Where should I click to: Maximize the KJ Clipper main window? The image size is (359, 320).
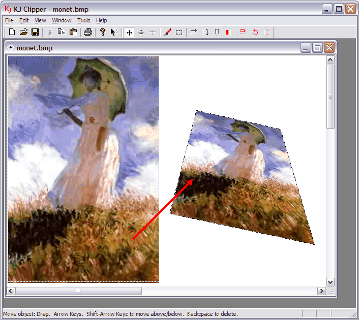coord(339,9)
